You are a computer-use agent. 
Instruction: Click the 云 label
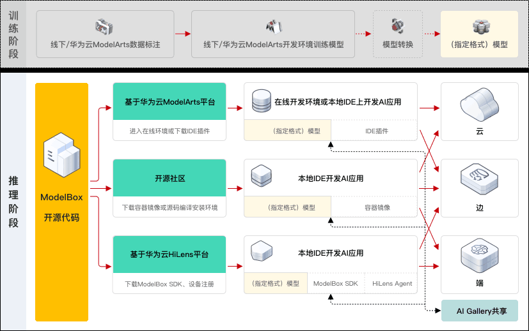click(x=479, y=131)
